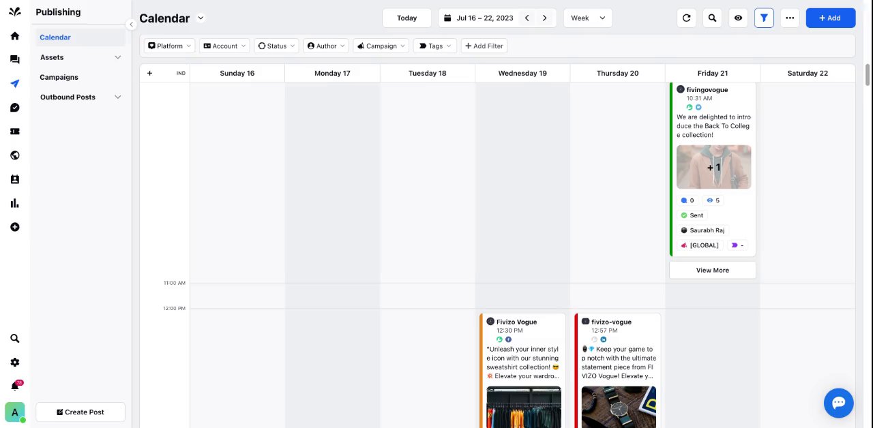Open the notifications bell with badge
873x428 pixels.
click(15, 386)
